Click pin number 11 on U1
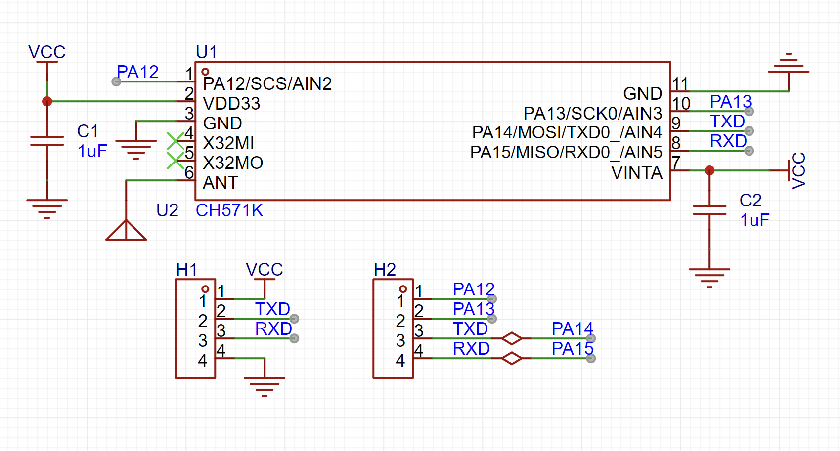Viewport: 840px width, 451px height. pyautogui.click(x=680, y=84)
